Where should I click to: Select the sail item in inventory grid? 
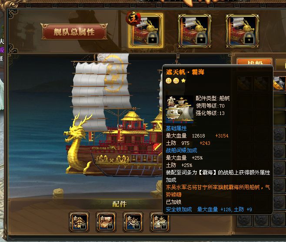[279, 84]
